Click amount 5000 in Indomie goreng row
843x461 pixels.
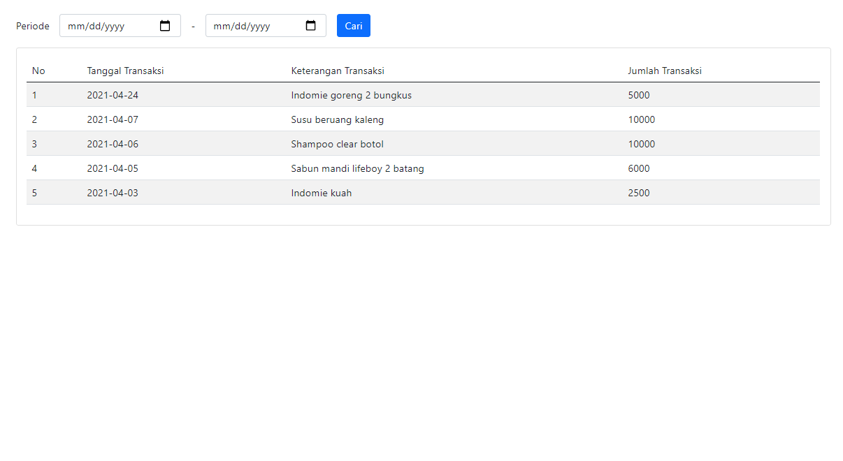point(639,95)
